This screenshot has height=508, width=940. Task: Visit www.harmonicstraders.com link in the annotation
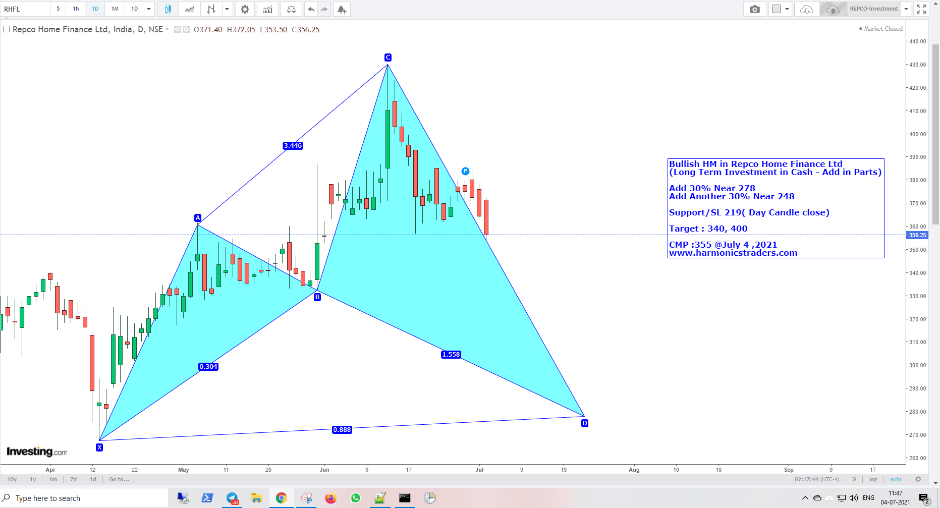coord(734,253)
